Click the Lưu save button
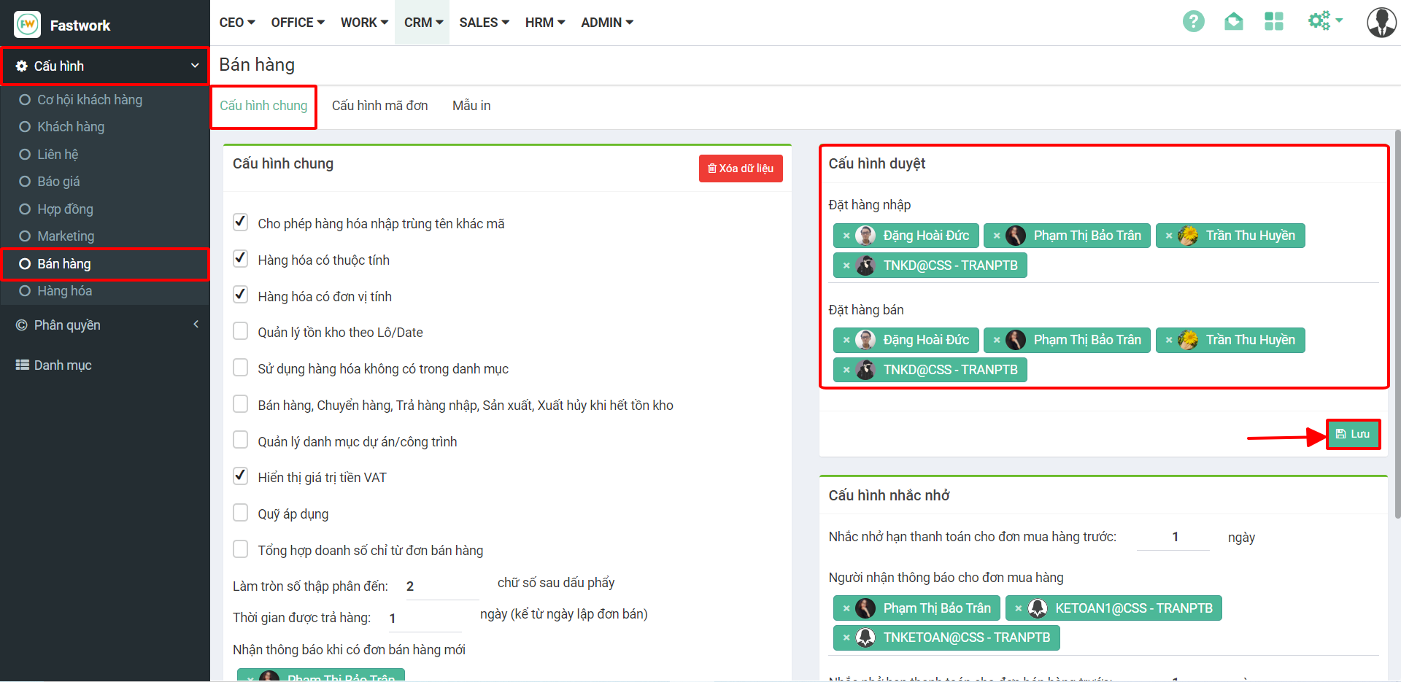Screen dimensions: 1401x682 tap(1353, 434)
